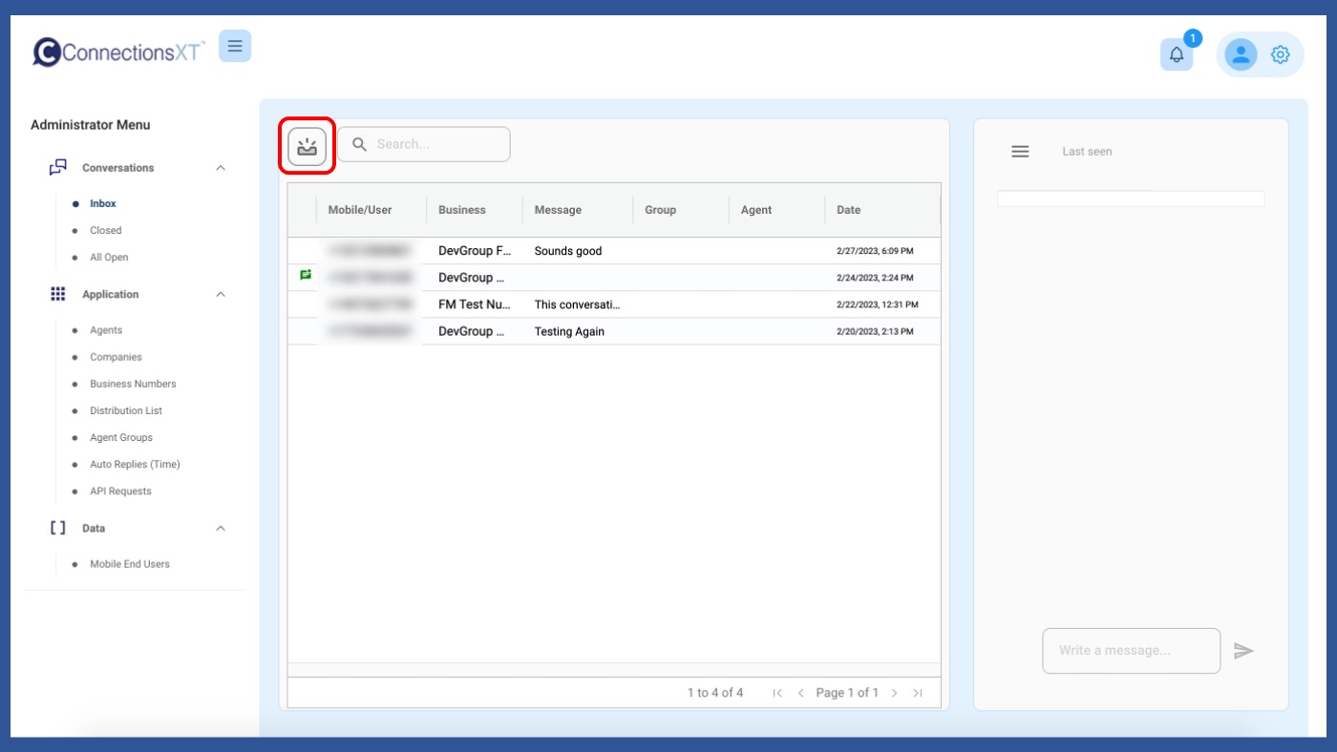Open the notifications bell icon
This screenshot has width=1337, height=752.
point(1177,54)
